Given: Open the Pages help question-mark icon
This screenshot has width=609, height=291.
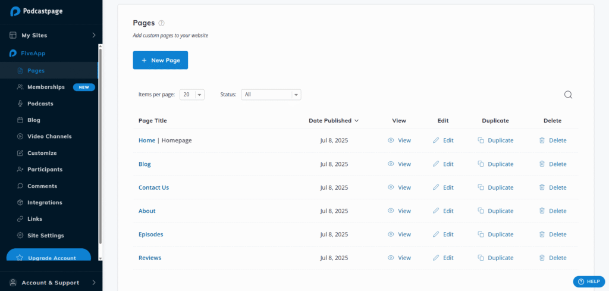Looking at the screenshot, I should click(x=162, y=23).
